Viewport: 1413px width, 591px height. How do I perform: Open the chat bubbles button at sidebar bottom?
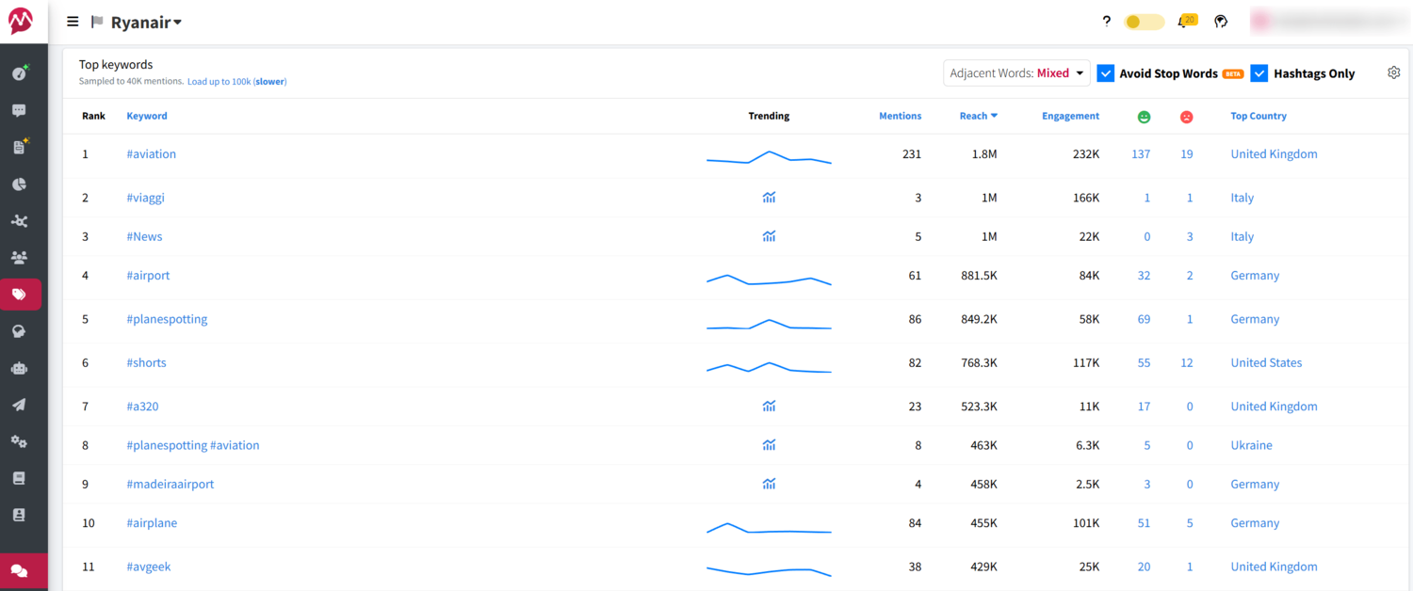(x=21, y=571)
